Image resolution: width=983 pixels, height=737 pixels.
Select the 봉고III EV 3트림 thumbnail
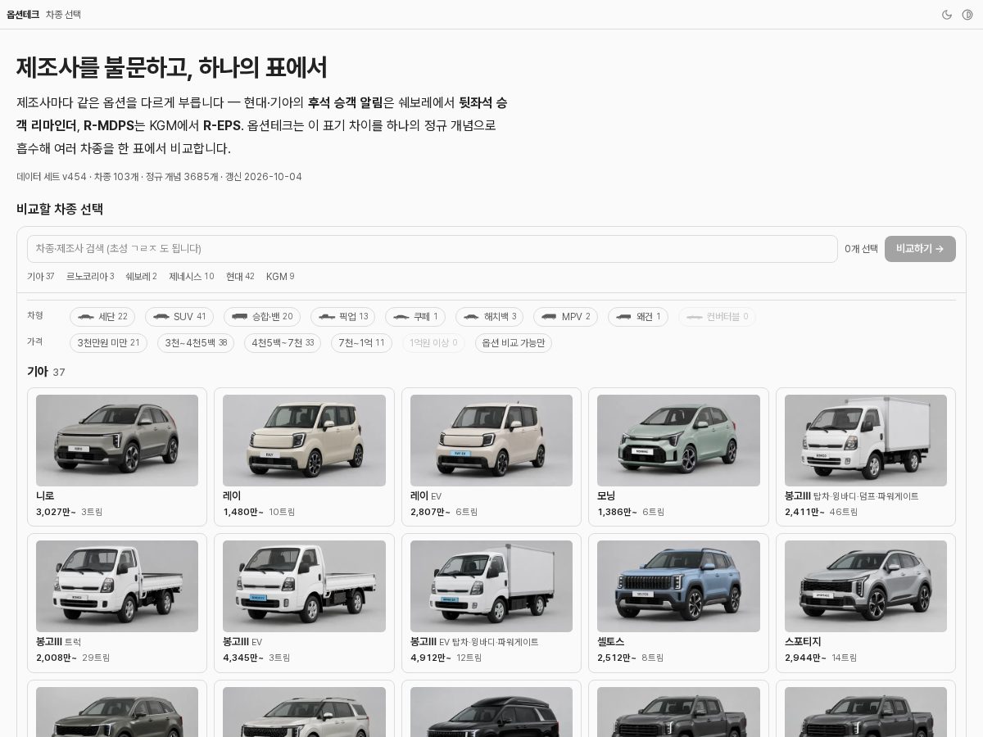pos(304,586)
